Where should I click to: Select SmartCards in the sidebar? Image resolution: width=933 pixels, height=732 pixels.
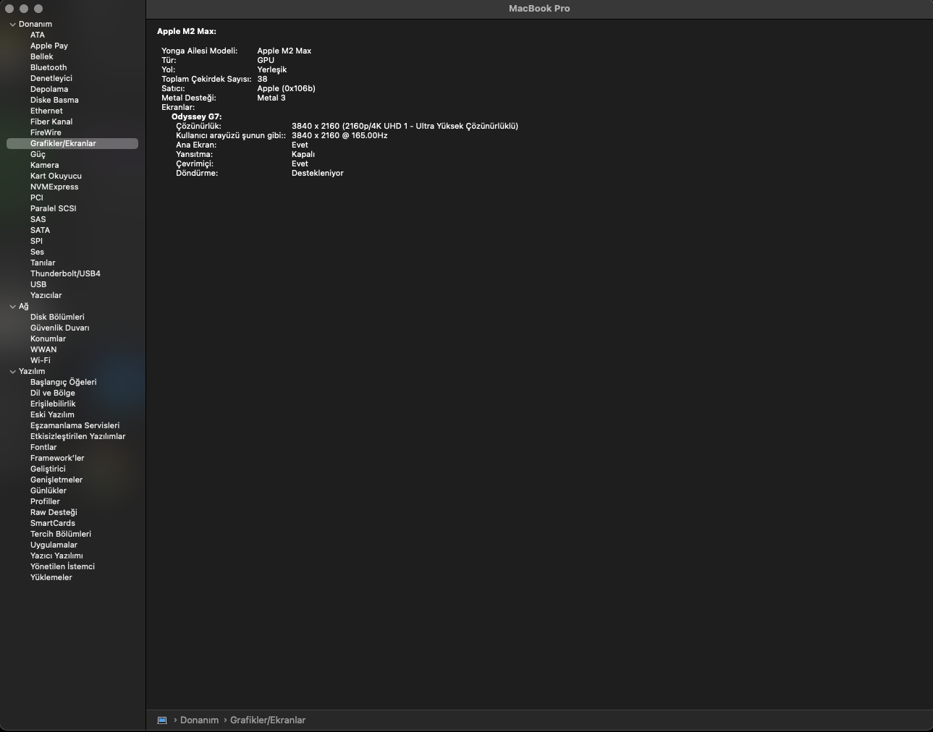click(x=53, y=523)
